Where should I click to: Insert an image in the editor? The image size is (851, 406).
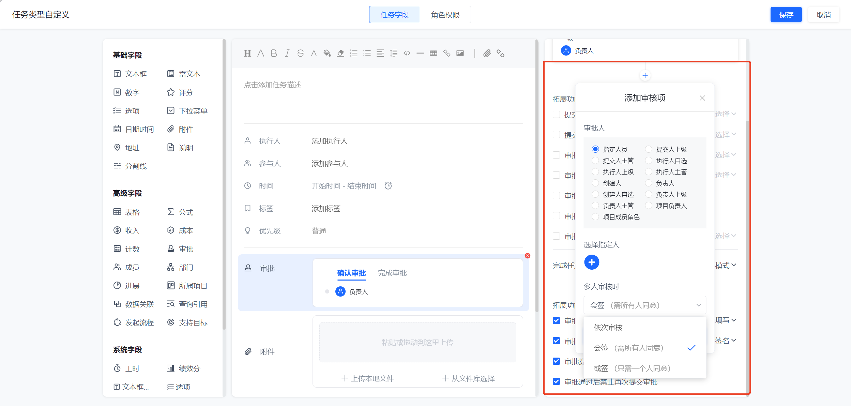coord(460,54)
